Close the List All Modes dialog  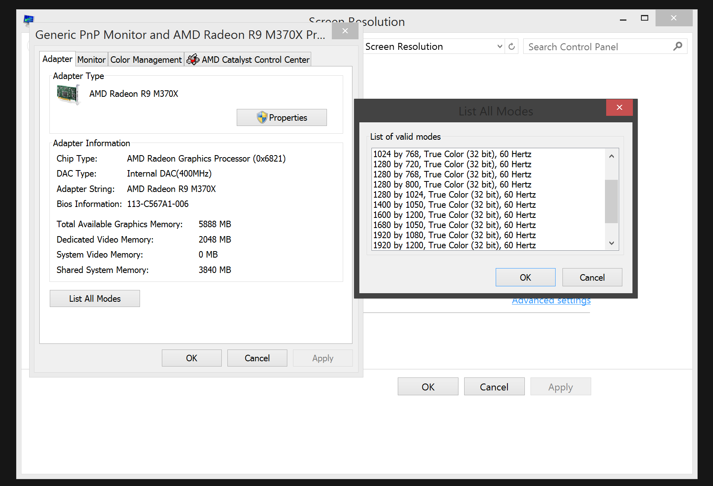(619, 107)
